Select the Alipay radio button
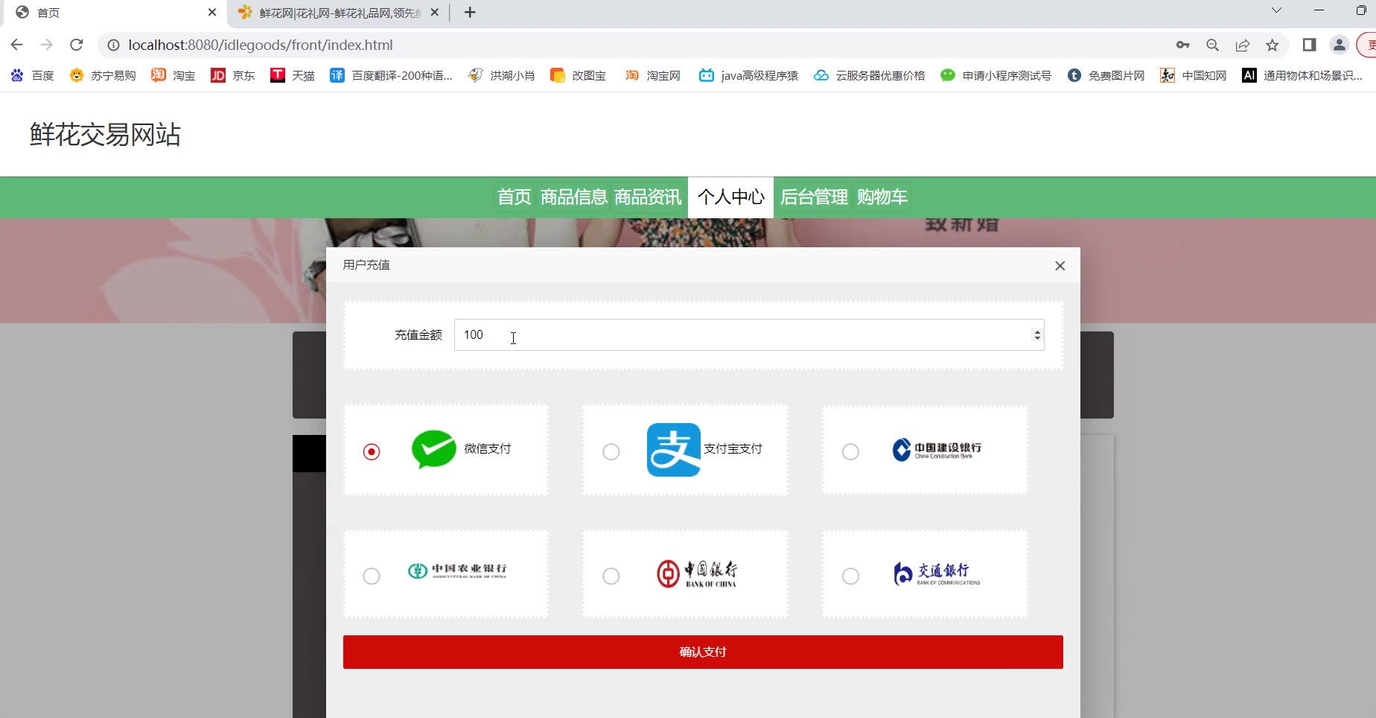This screenshot has width=1376, height=718. pos(611,451)
